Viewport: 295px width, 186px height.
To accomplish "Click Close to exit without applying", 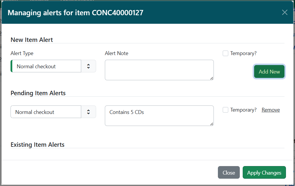I will point(229,172).
